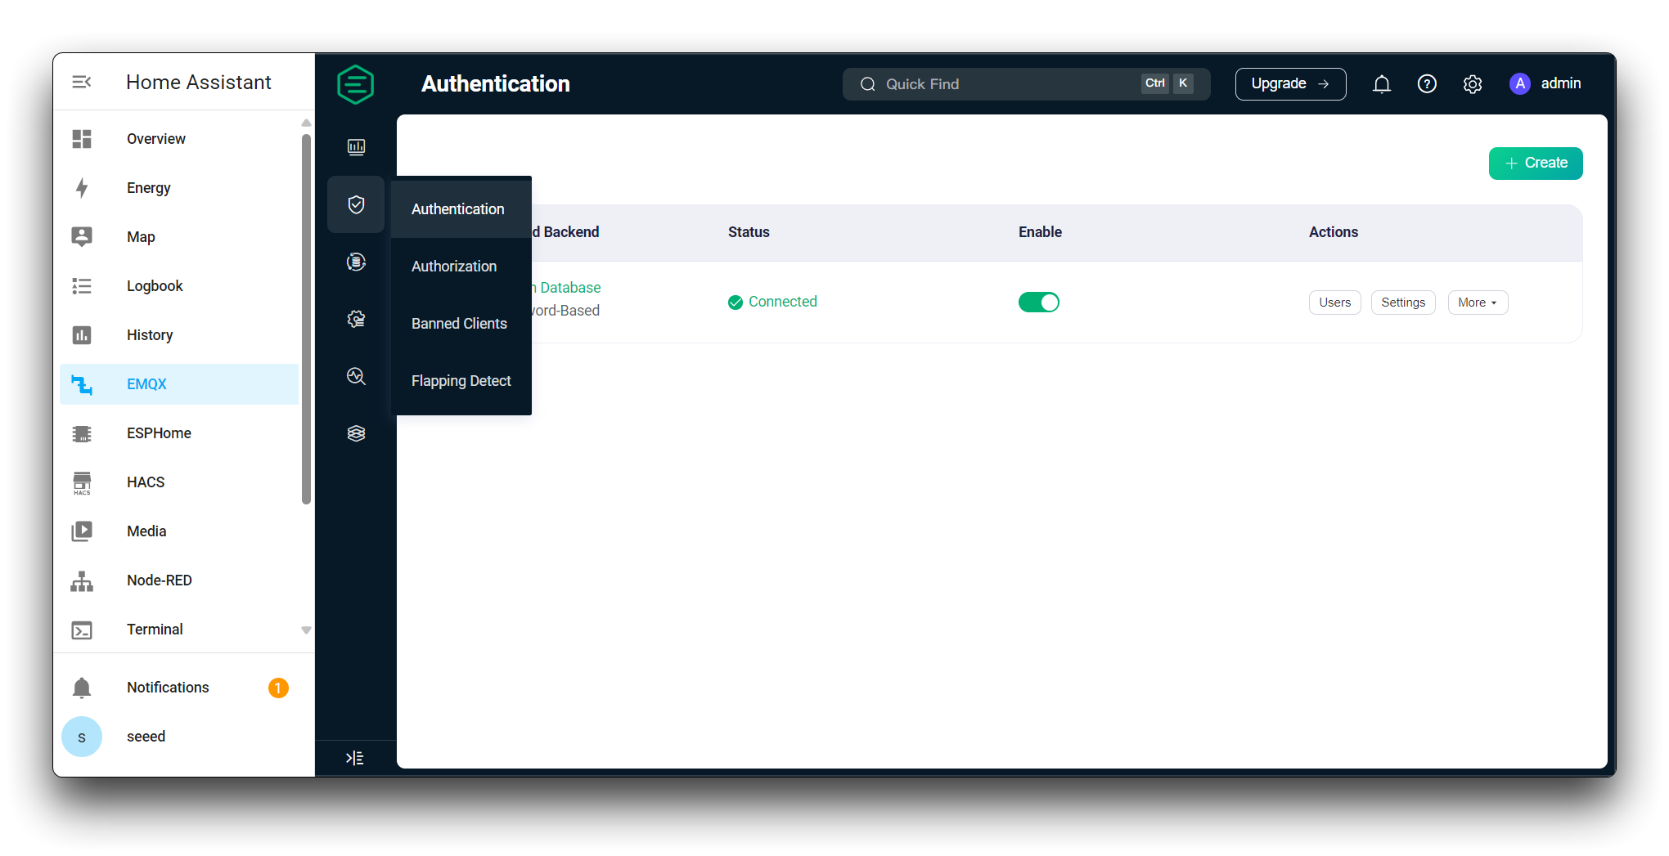Open EMQX integration icon below the shield

(x=356, y=262)
